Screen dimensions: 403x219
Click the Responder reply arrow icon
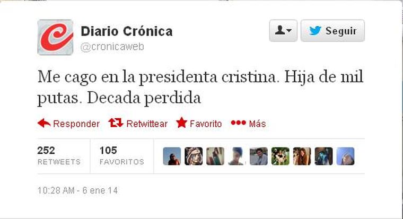click(x=44, y=123)
